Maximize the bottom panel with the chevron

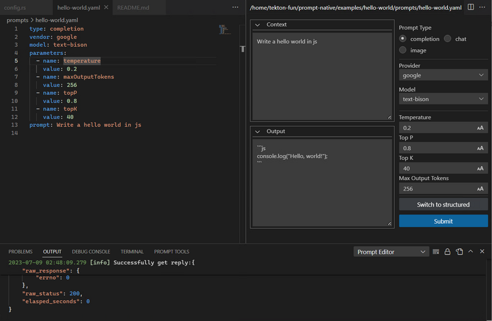[470, 252]
